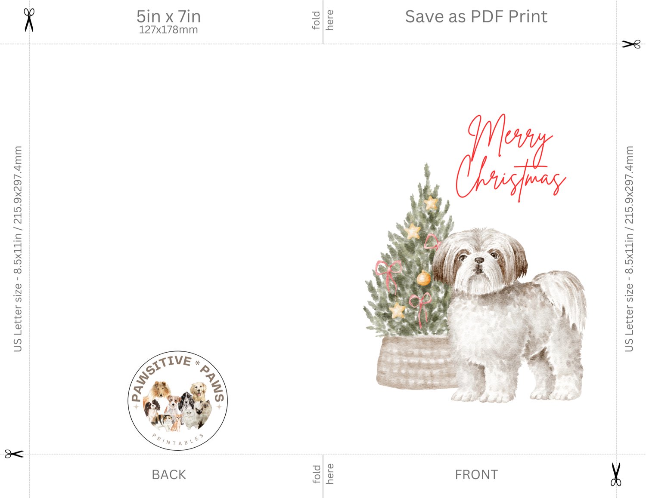Click the 5in x 7in size label
The height and width of the screenshot is (498, 646).
(168, 17)
